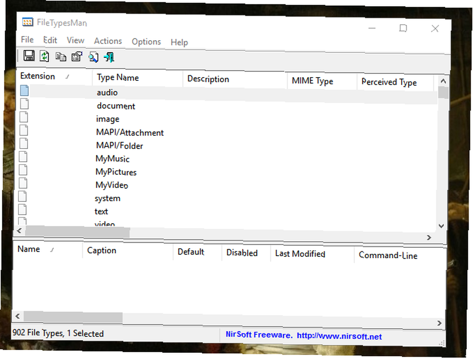Open the Edit menu
This screenshot has height=359, width=473.
click(x=50, y=40)
